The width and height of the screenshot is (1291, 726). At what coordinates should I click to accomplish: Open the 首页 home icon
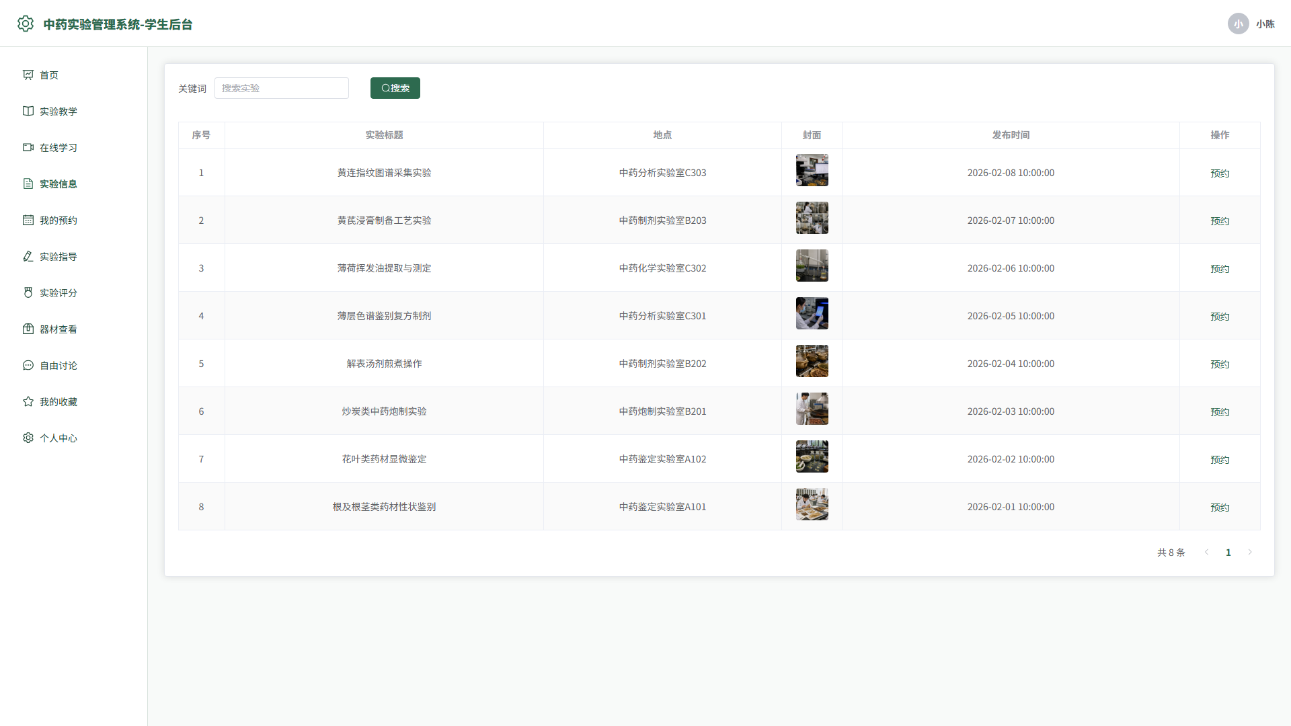pos(28,75)
